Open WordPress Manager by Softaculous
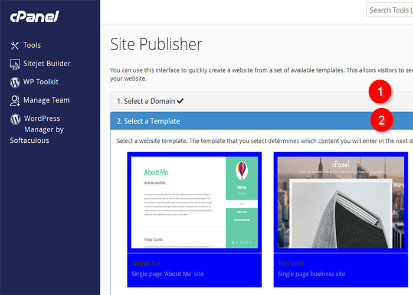This screenshot has height=295, width=413. 37,129
